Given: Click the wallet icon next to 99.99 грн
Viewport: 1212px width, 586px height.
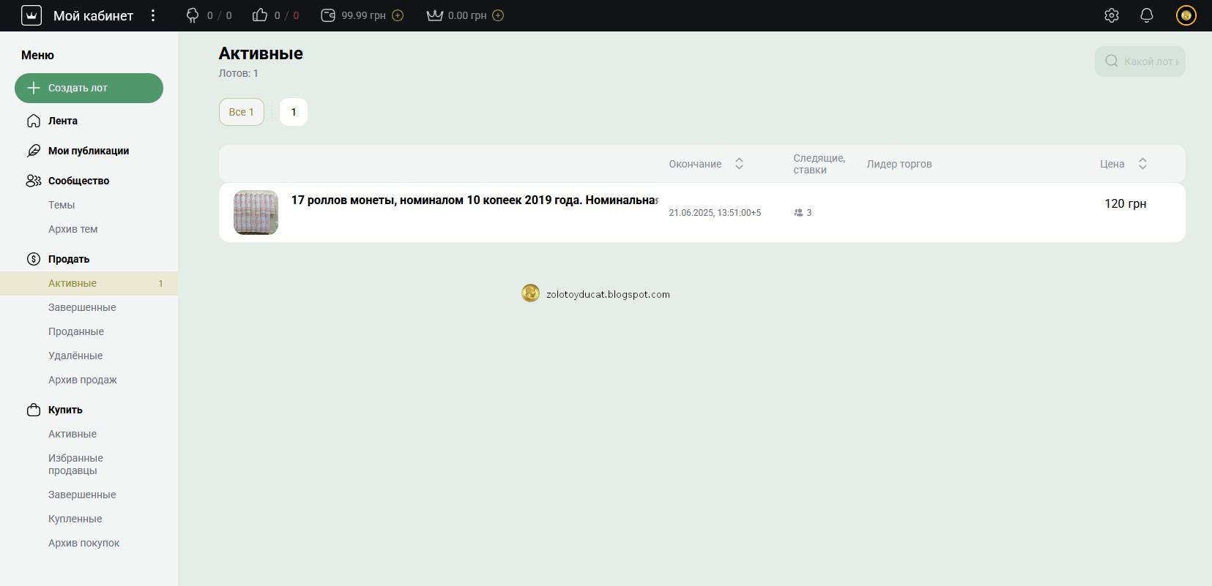Looking at the screenshot, I should point(328,15).
